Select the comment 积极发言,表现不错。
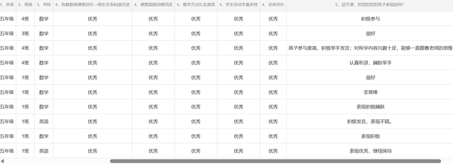The width and height of the screenshot is (453, 164). point(370,122)
